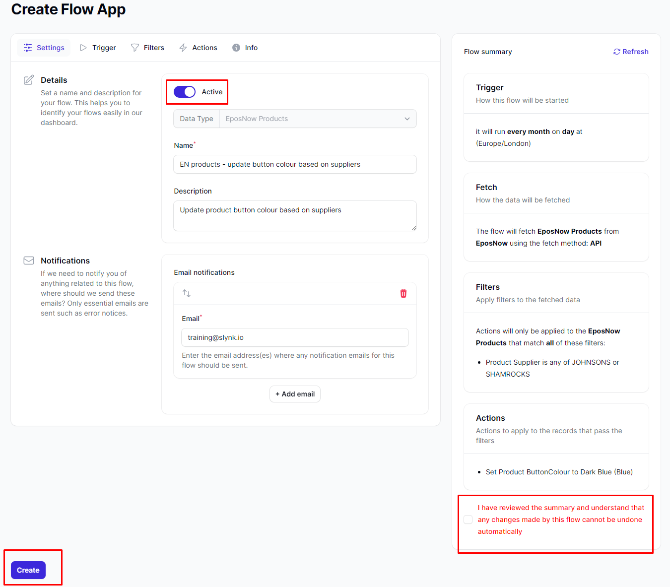
Task: Click into the Name input field
Action: (295, 164)
